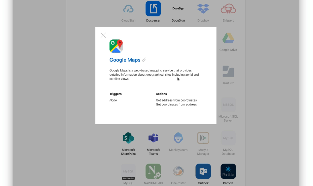Open Microsoft SQL Server integration
The image size is (313, 186).
click(228, 105)
